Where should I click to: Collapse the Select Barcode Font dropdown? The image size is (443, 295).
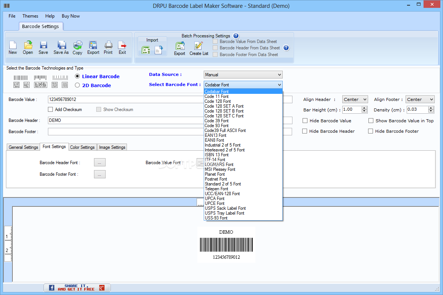click(x=279, y=85)
